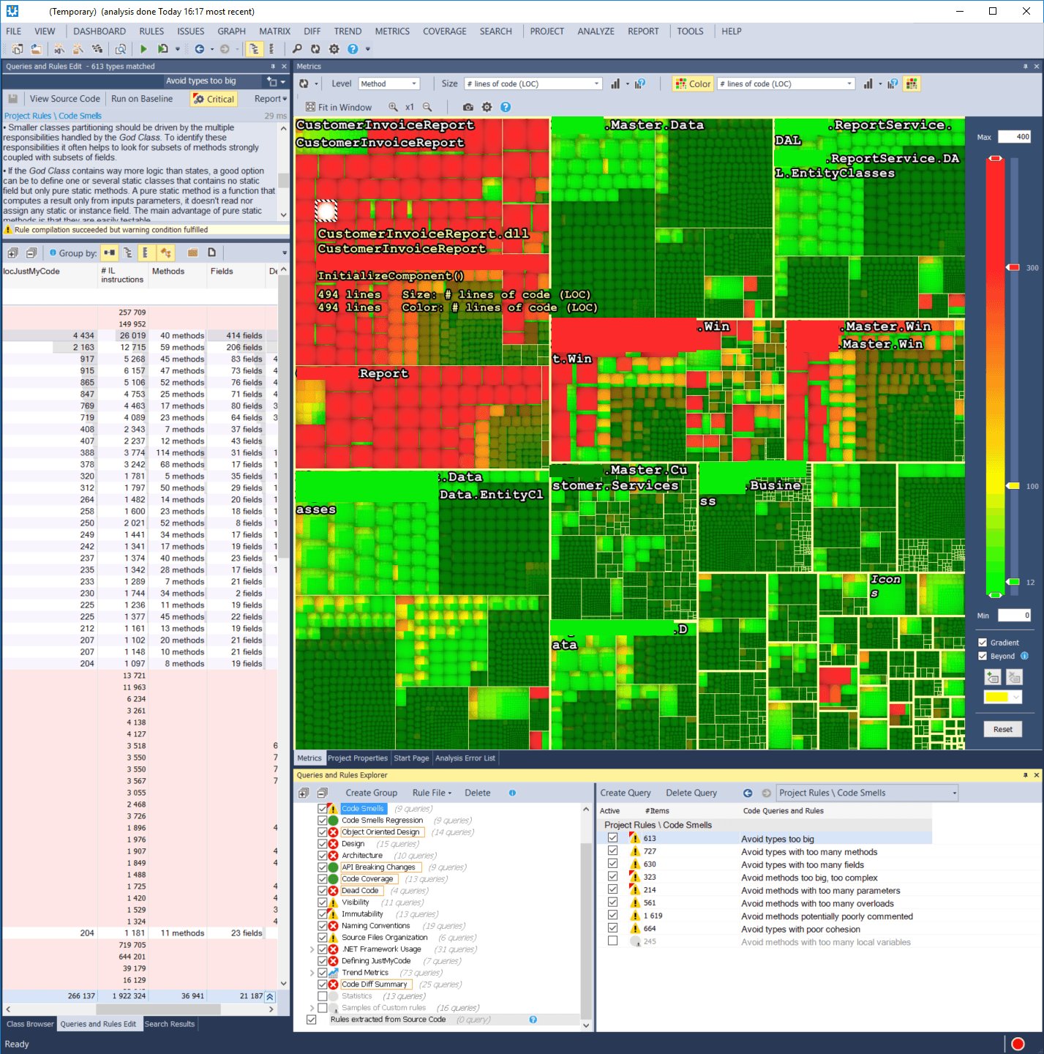The image size is (1044, 1054).
Task: Uncheck the Gradient checkbox
Action: (983, 643)
